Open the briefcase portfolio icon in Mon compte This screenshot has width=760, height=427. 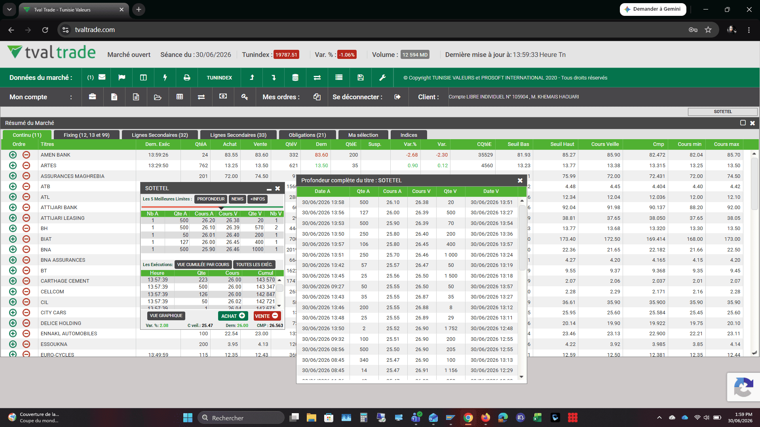[93, 96]
